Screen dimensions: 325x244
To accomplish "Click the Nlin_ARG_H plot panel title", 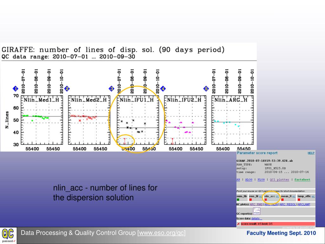I will pyautogui.click(x=231, y=100).
